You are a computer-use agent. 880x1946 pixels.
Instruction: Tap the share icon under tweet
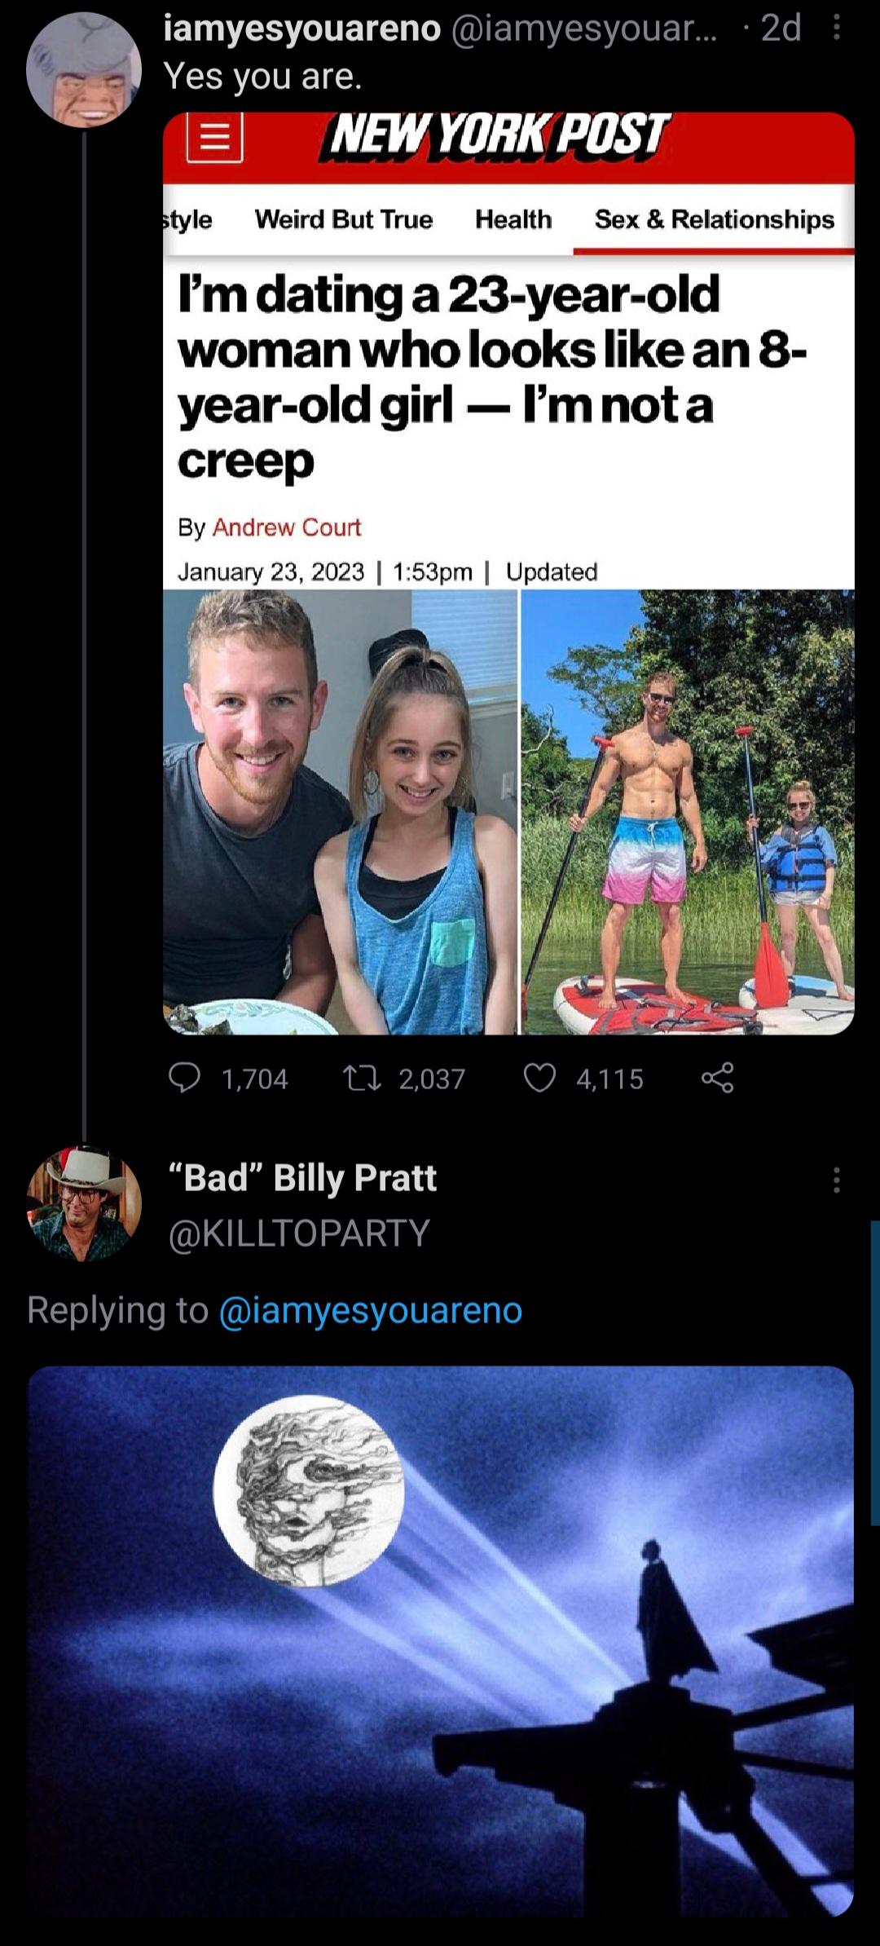[717, 1079]
